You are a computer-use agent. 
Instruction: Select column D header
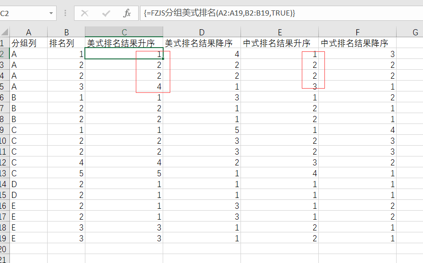[202, 32]
